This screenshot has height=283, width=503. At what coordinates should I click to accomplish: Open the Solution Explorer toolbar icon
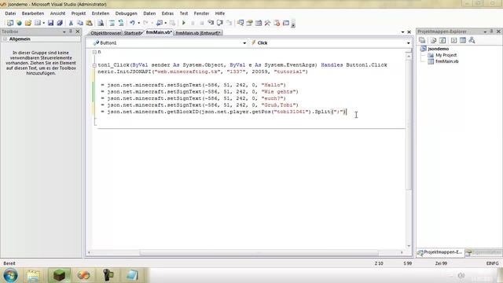[240, 23]
